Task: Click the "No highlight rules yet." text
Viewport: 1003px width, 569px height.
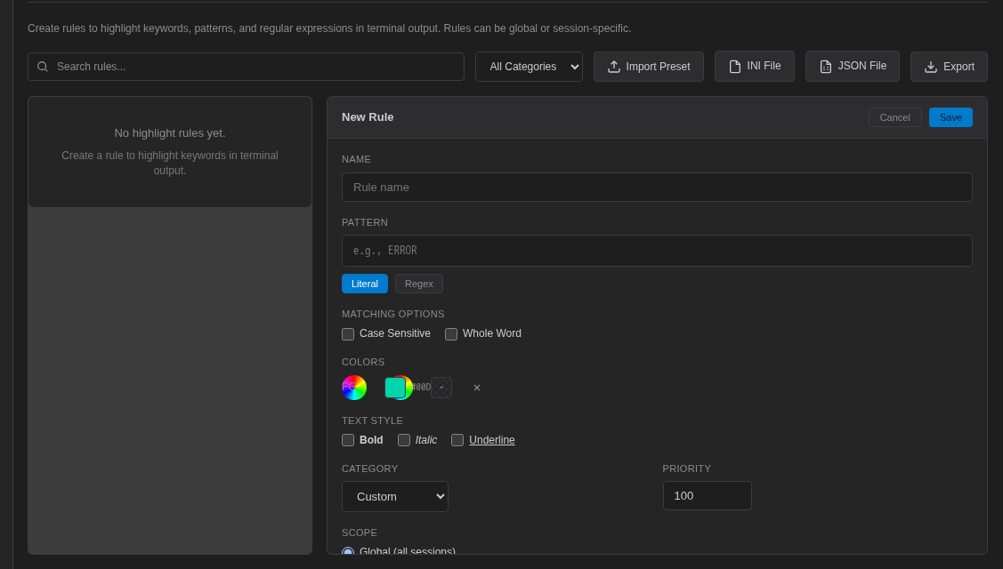Action: click(x=169, y=133)
